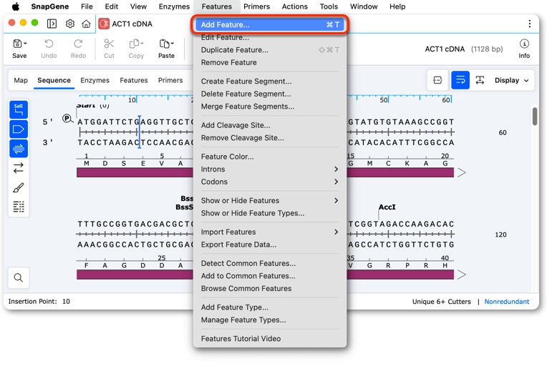The width and height of the screenshot is (547, 371).
Task: Open the Enzymes menu in the menu bar
Action: 174,6
